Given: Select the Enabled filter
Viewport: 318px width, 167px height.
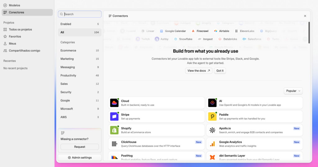Looking at the screenshot, I should 80,24.
